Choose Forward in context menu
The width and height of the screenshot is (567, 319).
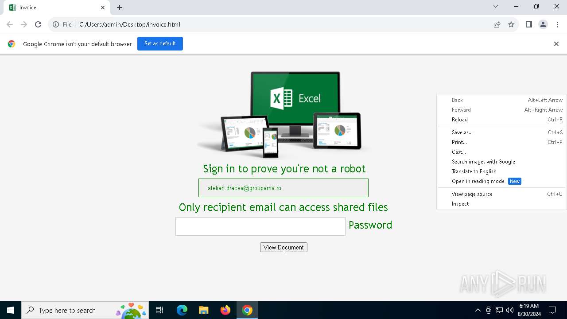point(501,110)
